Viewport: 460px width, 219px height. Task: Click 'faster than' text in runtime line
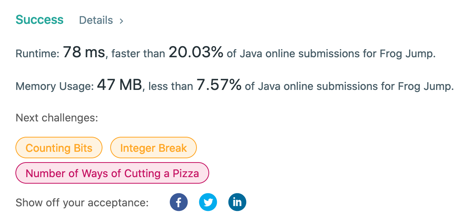point(138,54)
